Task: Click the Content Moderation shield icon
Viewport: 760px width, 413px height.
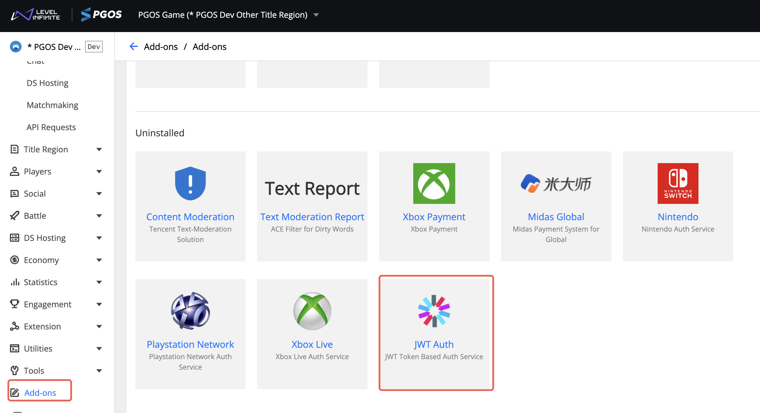Action: coord(190,183)
